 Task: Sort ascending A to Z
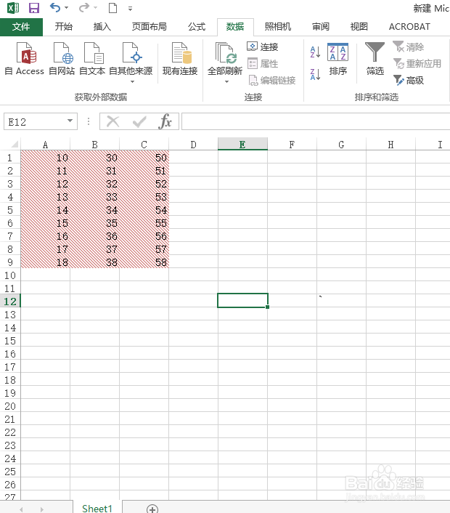click(315, 52)
